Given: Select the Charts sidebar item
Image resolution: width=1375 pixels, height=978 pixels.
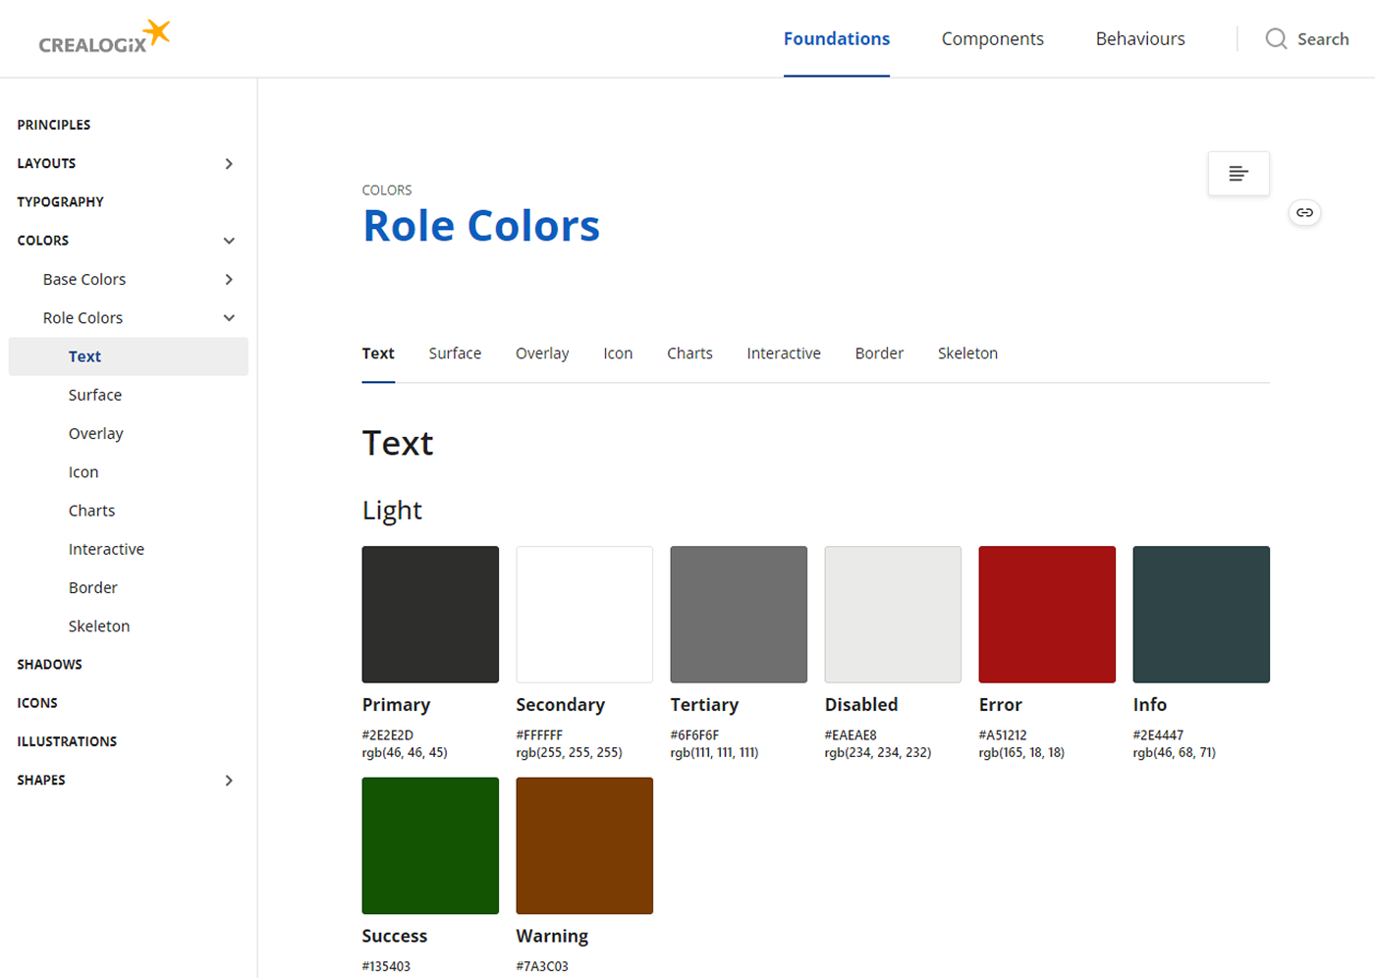Looking at the screenshot, I should pos(91,511).
